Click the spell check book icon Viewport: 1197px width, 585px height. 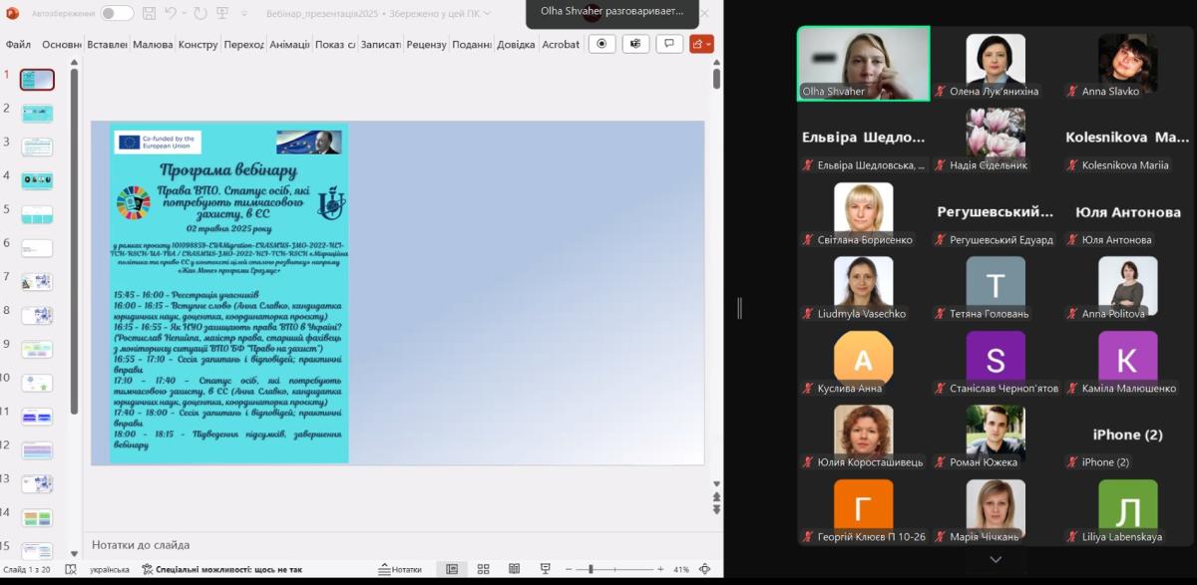tap(71, 569)
